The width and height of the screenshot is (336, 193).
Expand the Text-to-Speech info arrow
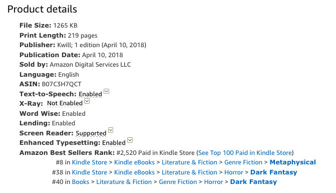pos(107,91)
